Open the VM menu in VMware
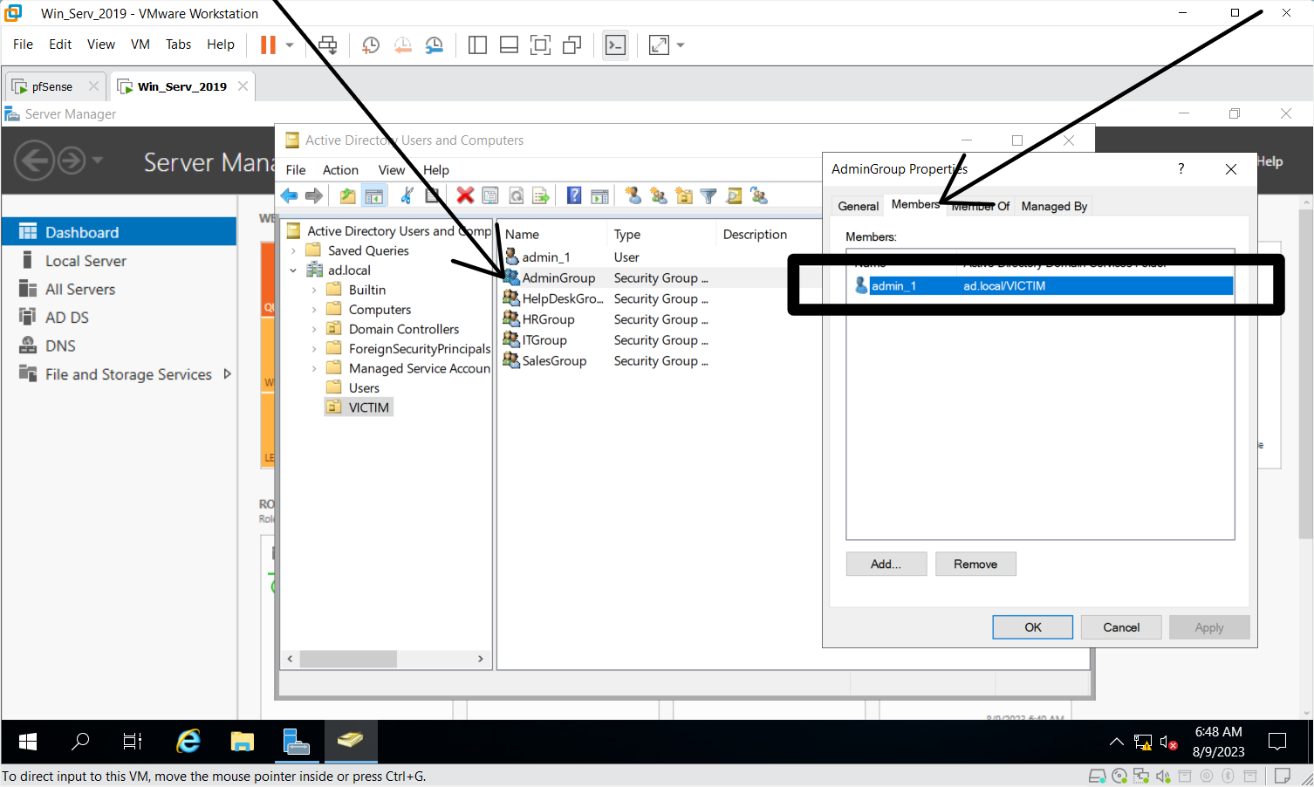The image size is (1314, 787). (x=140, y=44)
